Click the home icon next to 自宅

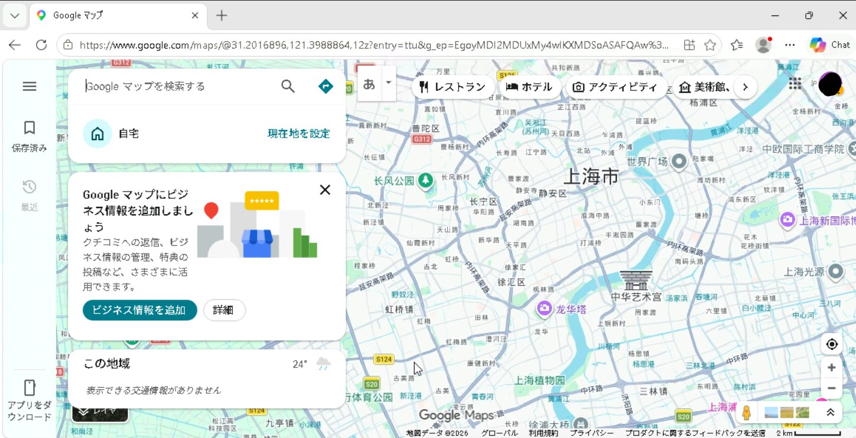98,134
